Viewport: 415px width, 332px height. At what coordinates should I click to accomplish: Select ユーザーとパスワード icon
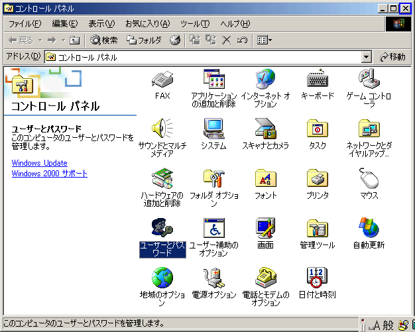(162, 227)
